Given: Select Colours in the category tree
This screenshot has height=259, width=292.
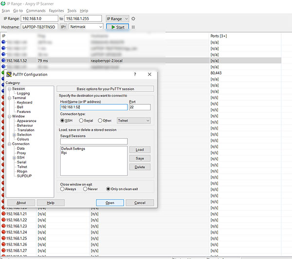Looking at the screenshot, I should click(x=23, y=139).
